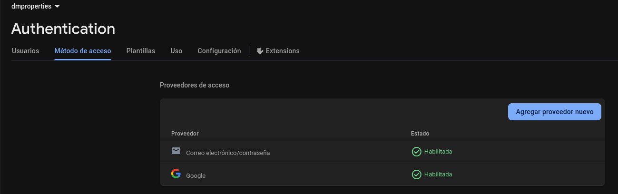Click the envelope icon for email provider
618x194 pixels.
click(x=176, y=151)
